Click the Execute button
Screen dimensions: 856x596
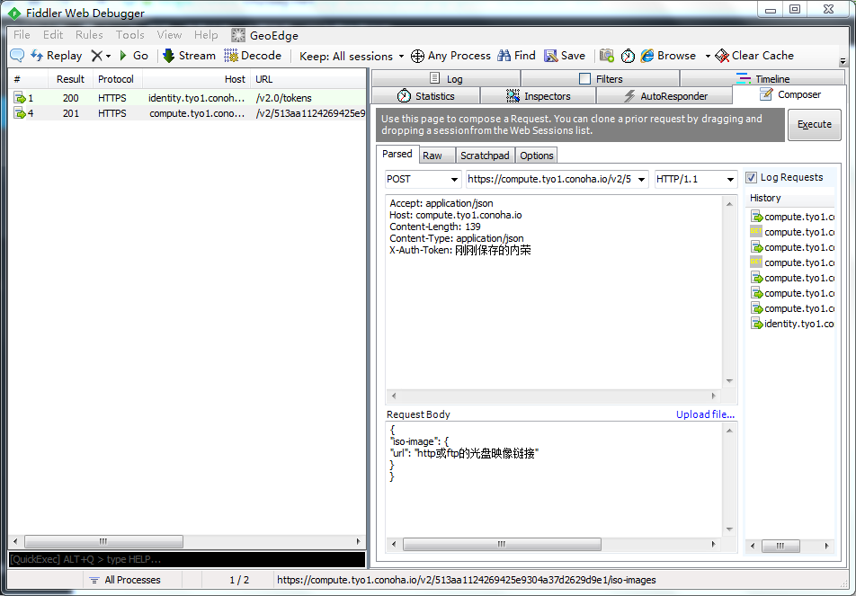click(x=814, y=124)
